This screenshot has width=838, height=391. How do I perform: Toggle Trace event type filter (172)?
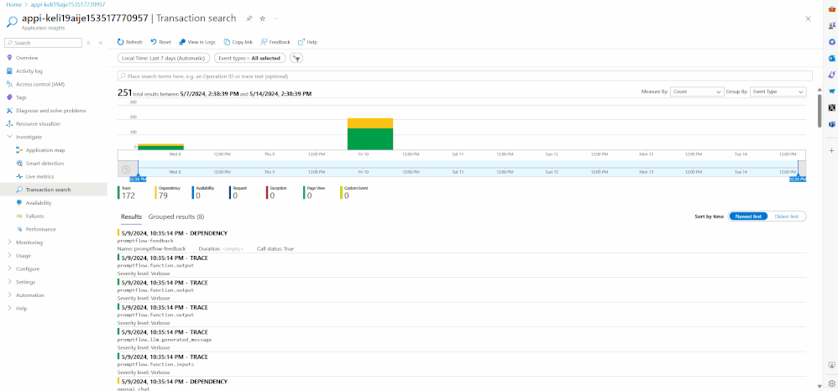[x=127, y=192]
